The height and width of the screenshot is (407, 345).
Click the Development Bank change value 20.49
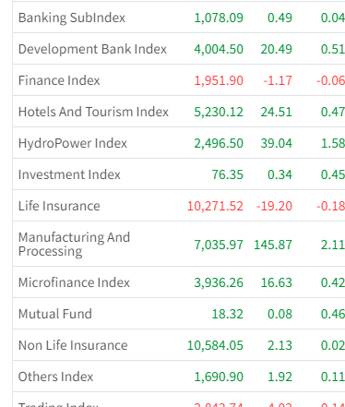point(277,49)
